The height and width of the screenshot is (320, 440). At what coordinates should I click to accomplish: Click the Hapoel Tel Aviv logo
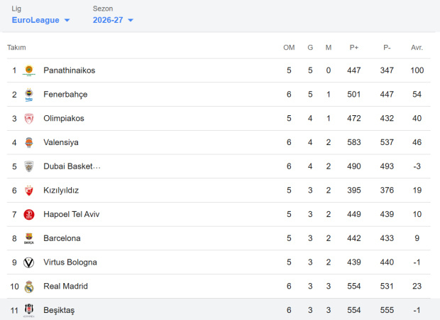tap(29, 214)
